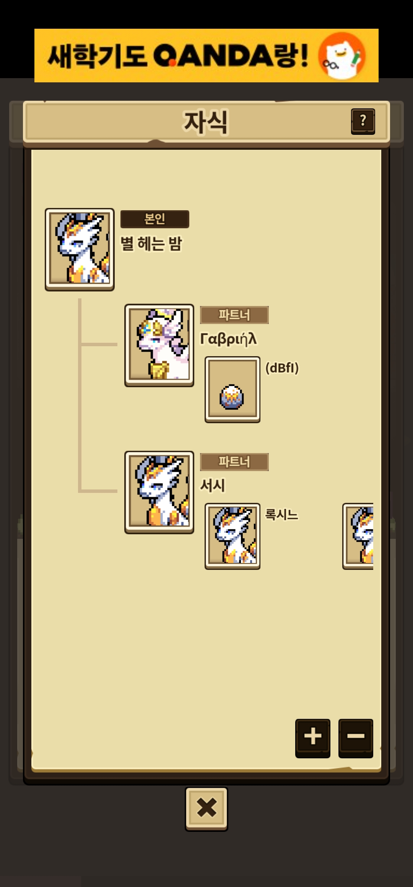Click the 서시 name text
Viewport: 413px width, 887px height.
213,486
